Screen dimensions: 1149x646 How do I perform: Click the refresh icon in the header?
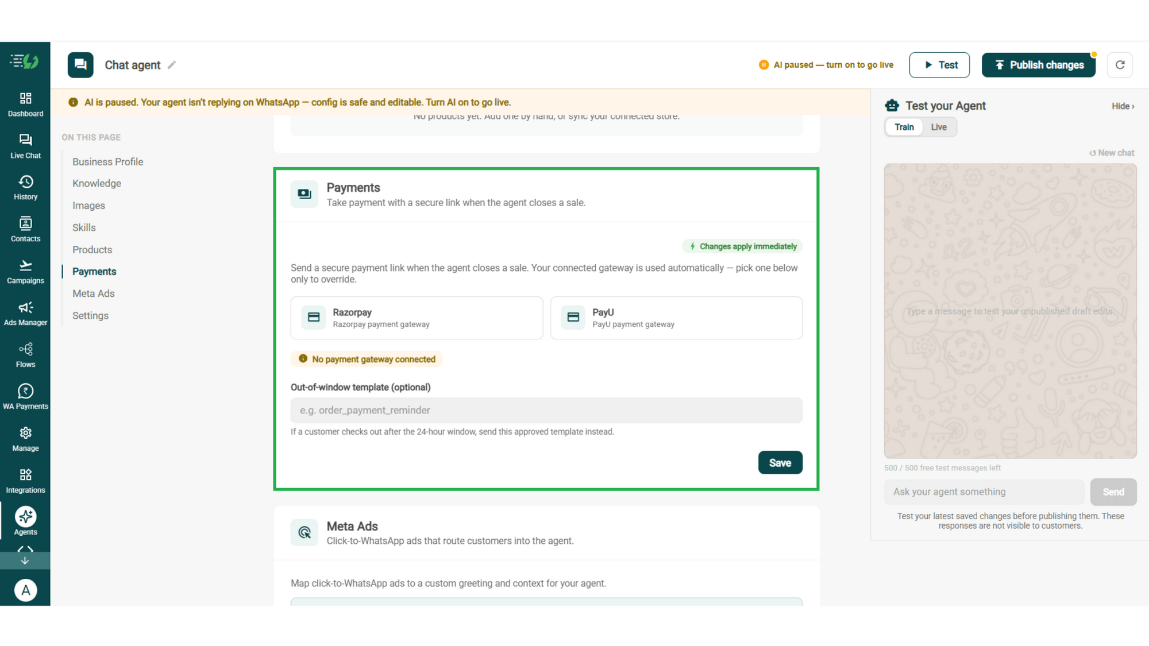point(1120,65)
